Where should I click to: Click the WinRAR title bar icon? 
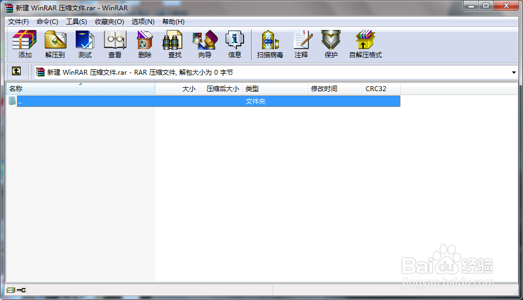coord(8,8)
